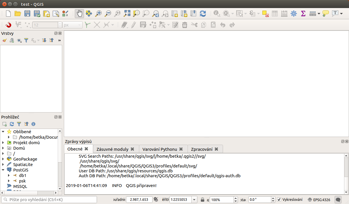
Task: Expand the Projekt domů tree node
Action: click(x=3, y=143)
